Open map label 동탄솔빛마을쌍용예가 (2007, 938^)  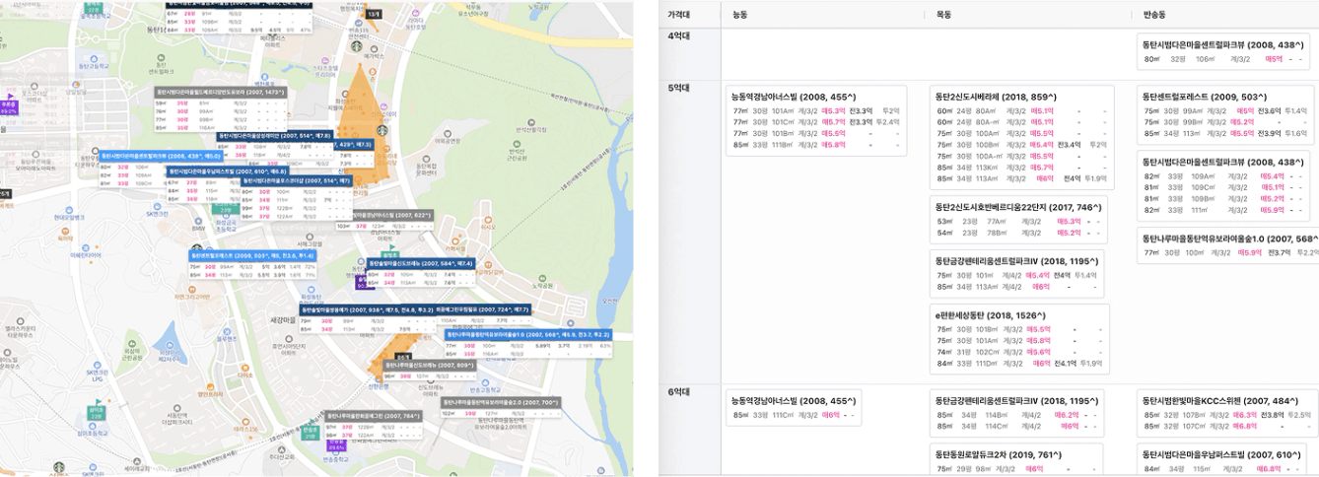[x=368, y=309]
